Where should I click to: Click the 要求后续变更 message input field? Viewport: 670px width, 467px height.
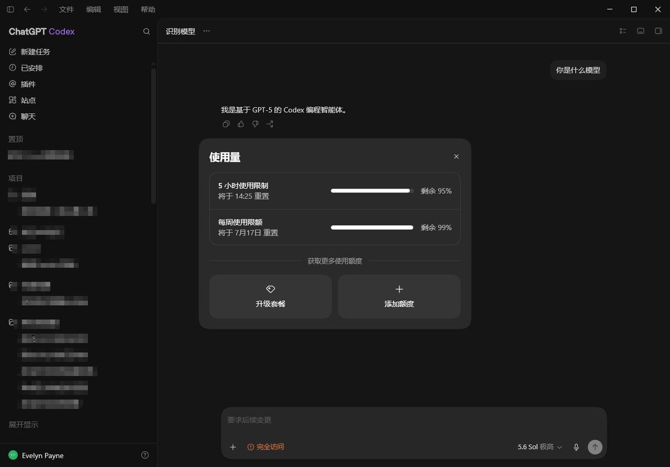[413, 420]
